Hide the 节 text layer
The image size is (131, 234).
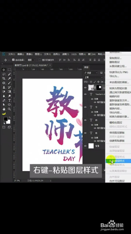85,107
